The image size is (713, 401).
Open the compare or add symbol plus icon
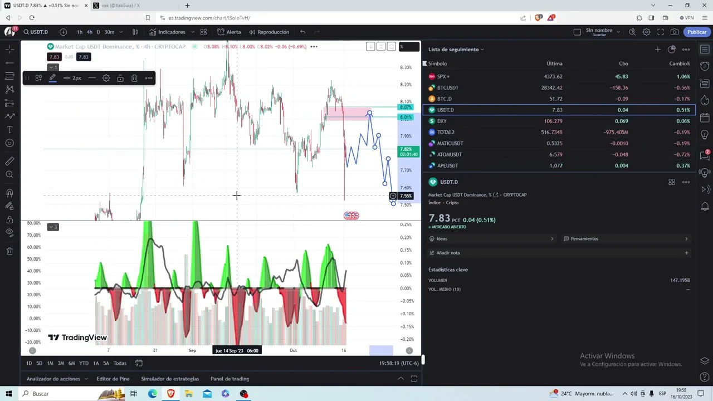click(x=63, y=32)
